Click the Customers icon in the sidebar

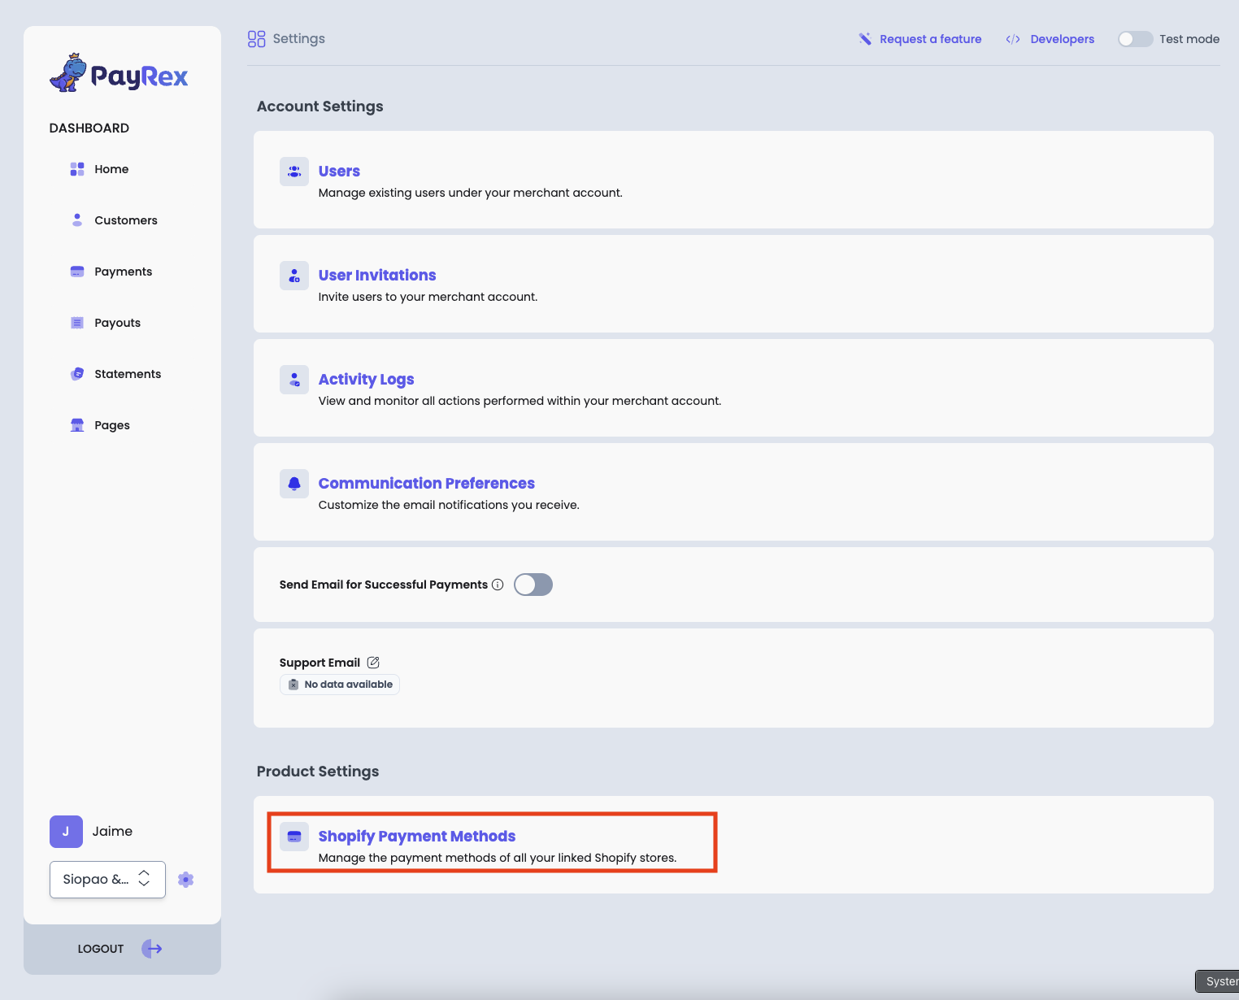point(76,220)
